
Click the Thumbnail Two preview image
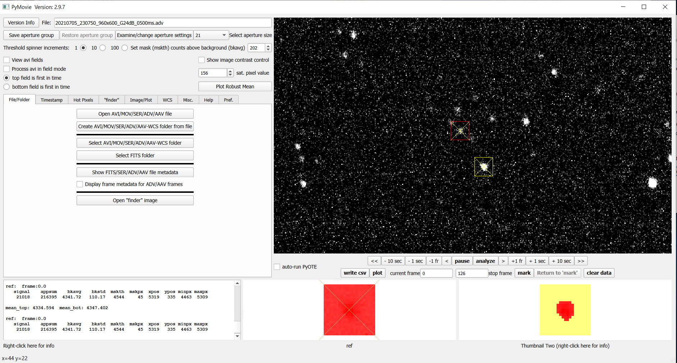click(565, 310)
